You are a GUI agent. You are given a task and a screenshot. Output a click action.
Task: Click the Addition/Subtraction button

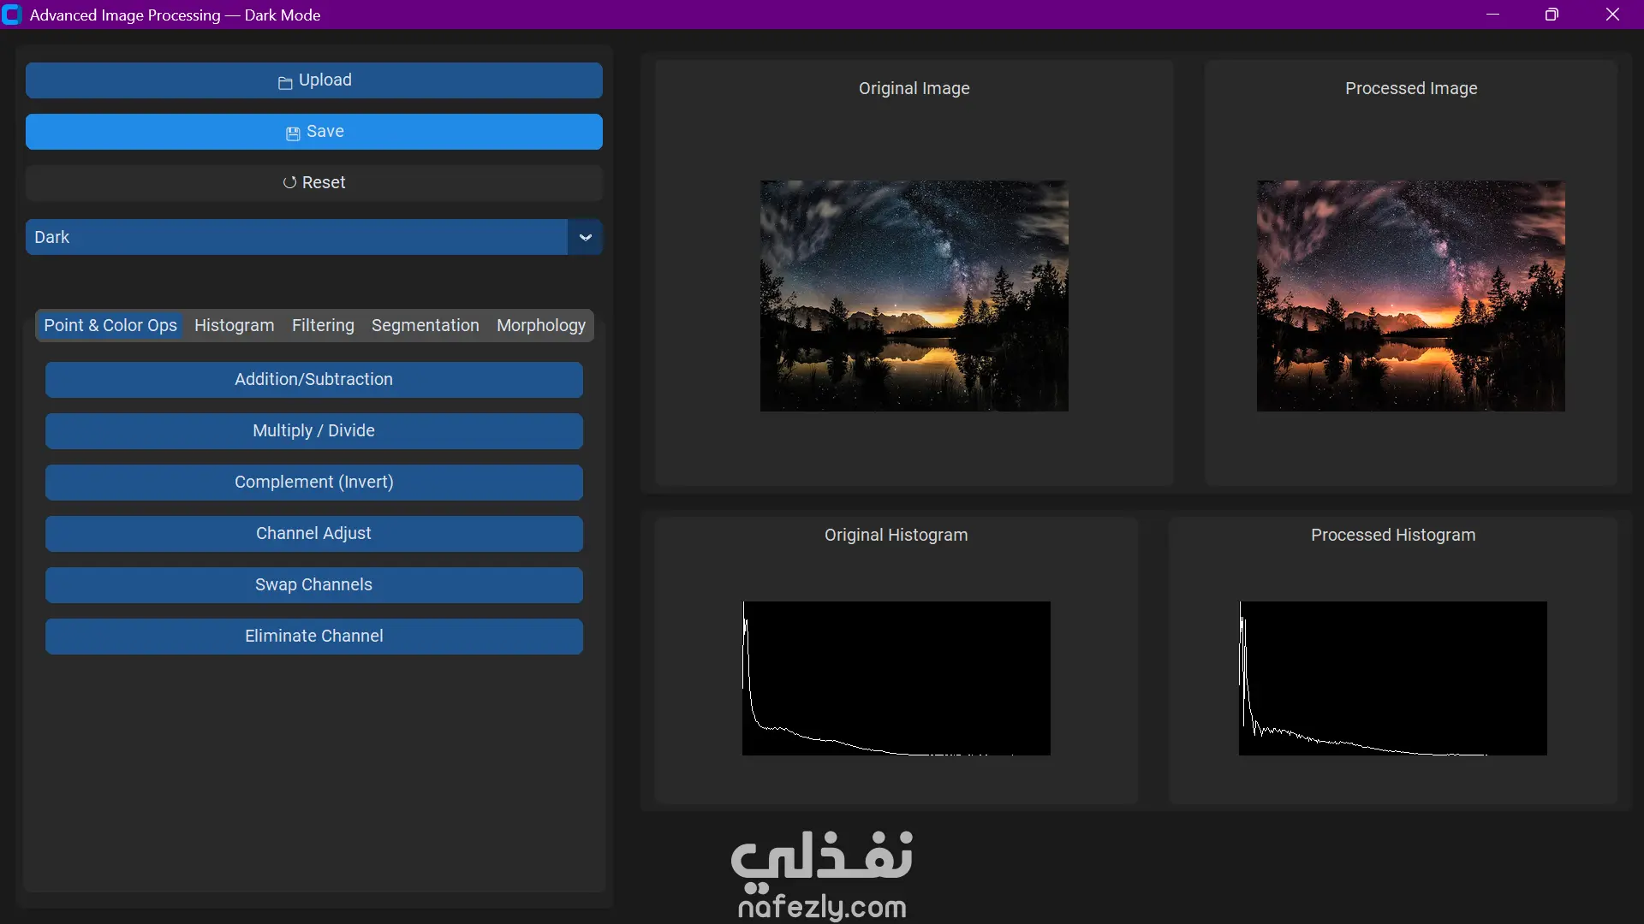(313, 379)
